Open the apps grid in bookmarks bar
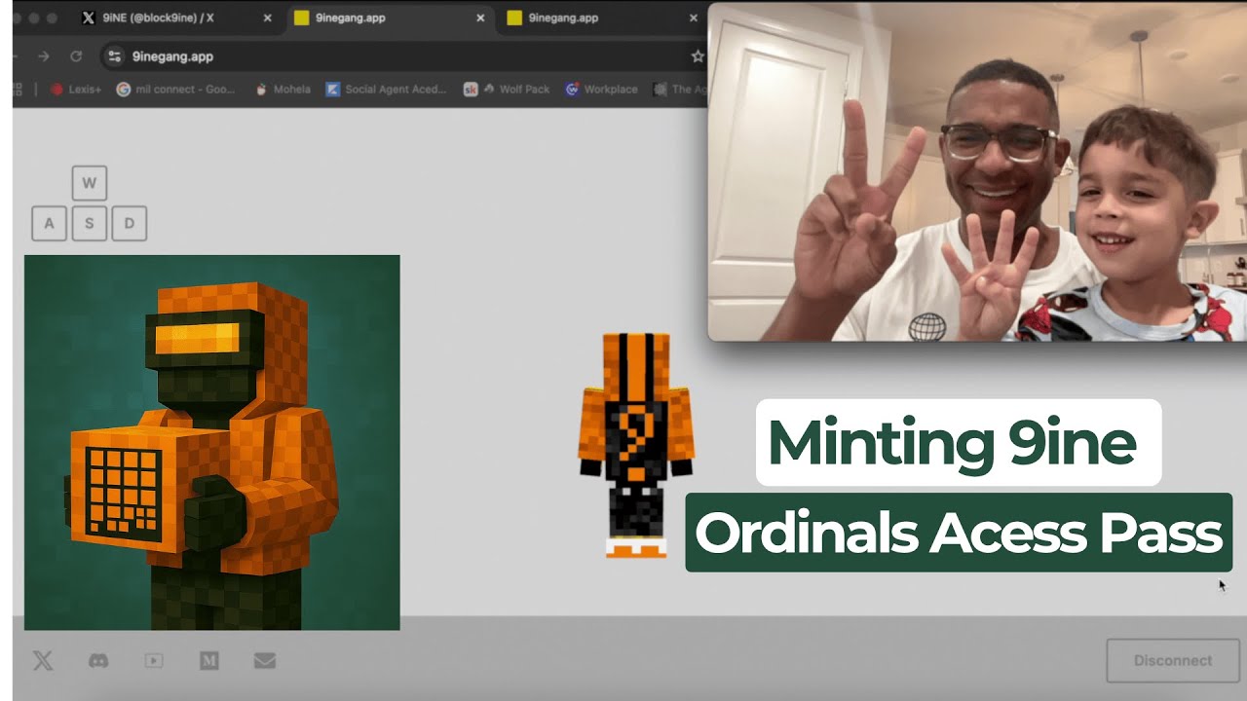The width and height of the screenshot is (1247, 701). click(x=17, y=89)
